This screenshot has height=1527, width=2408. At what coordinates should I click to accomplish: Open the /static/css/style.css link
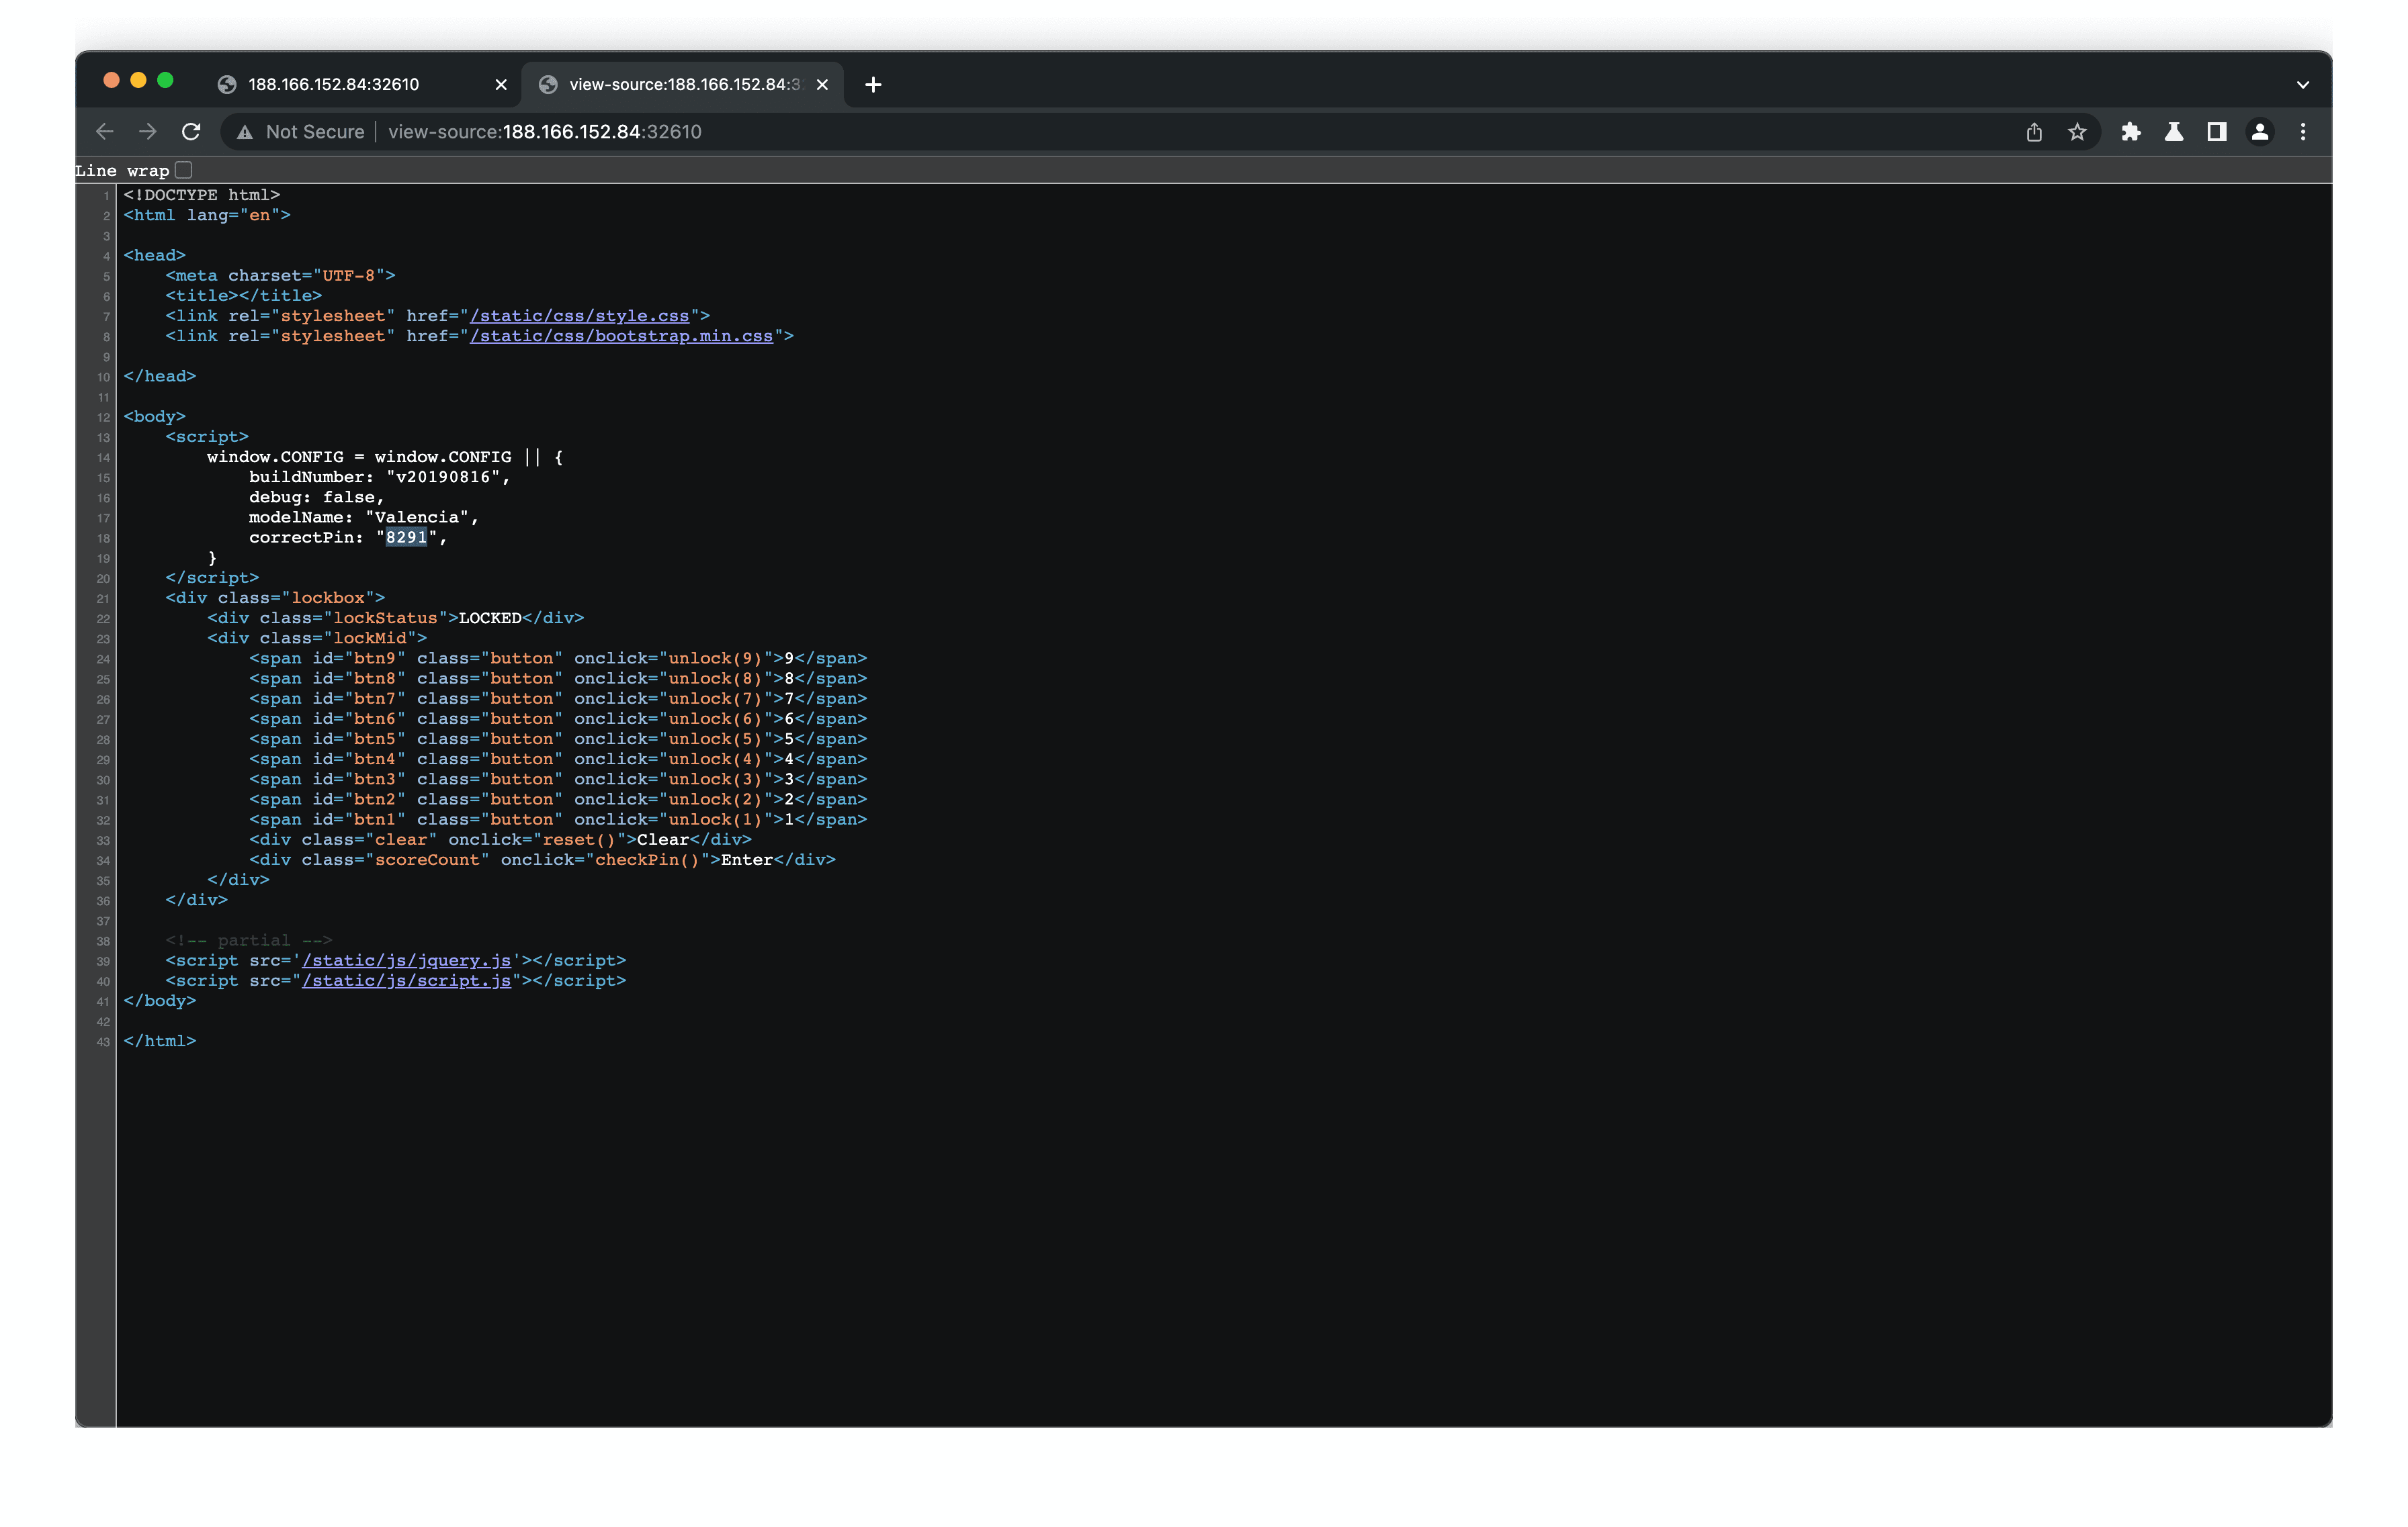point(579,316)
